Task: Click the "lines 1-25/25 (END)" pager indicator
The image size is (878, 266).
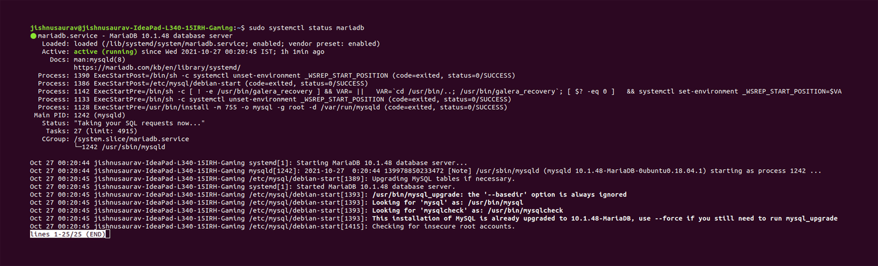Action: tap(67, 234)
